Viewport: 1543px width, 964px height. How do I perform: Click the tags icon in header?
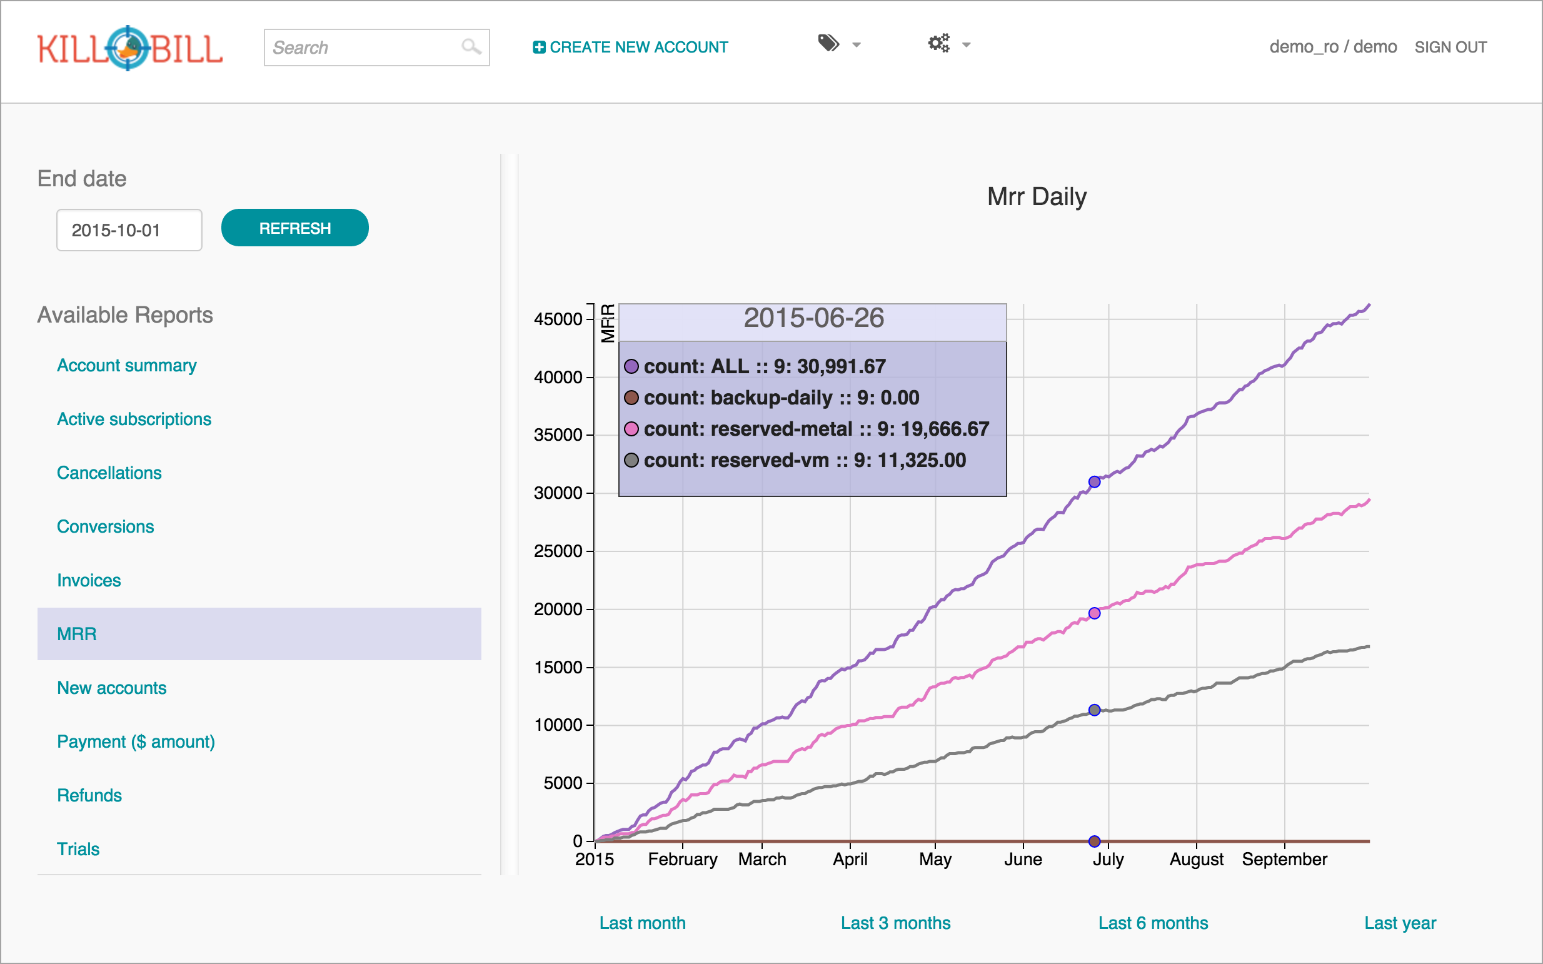[828, 43]
